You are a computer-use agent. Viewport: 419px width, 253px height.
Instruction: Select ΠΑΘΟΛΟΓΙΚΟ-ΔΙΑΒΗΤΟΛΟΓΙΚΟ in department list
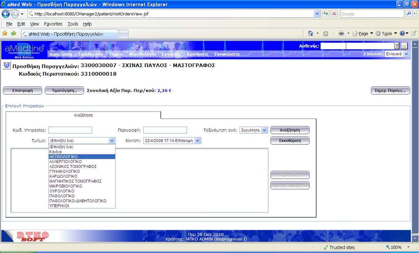pyautogui.click(x=82, y=201)
